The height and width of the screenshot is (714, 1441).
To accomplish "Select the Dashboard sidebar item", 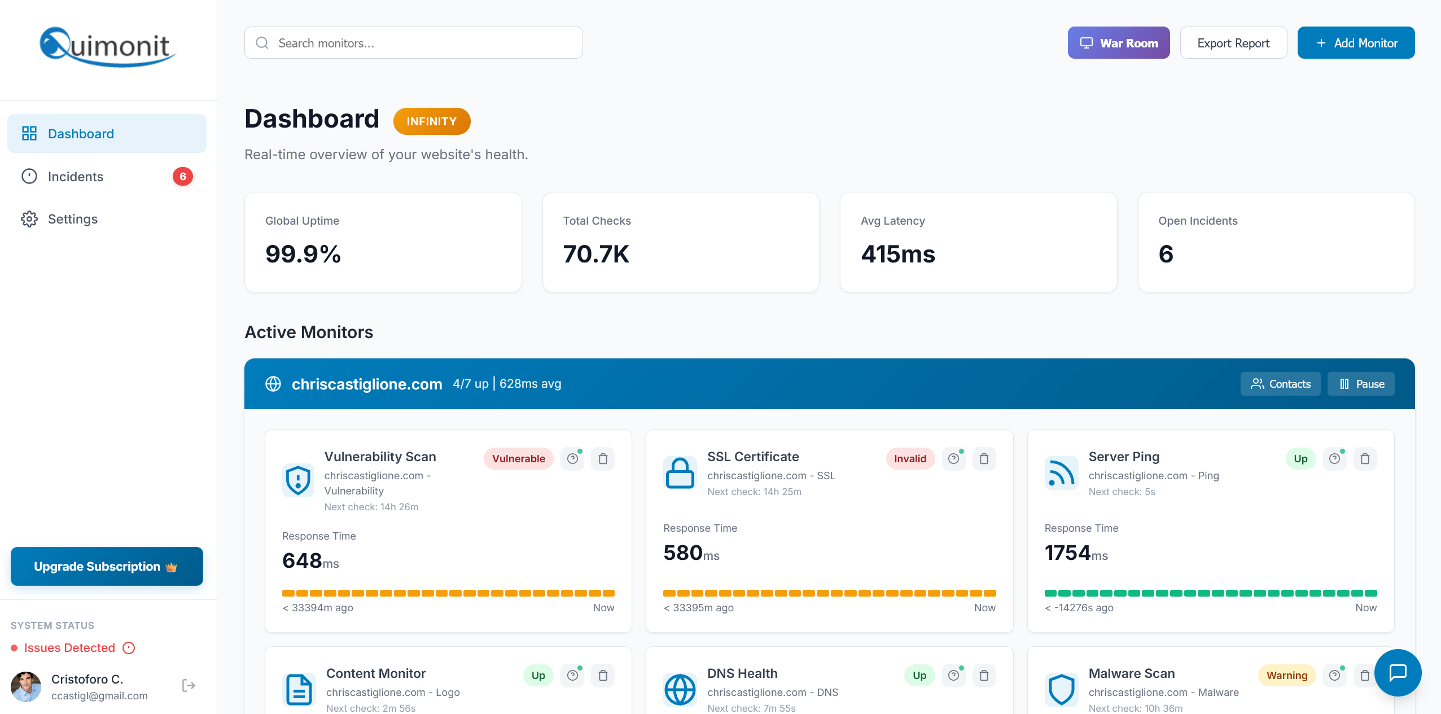I will tap(81, 134).
